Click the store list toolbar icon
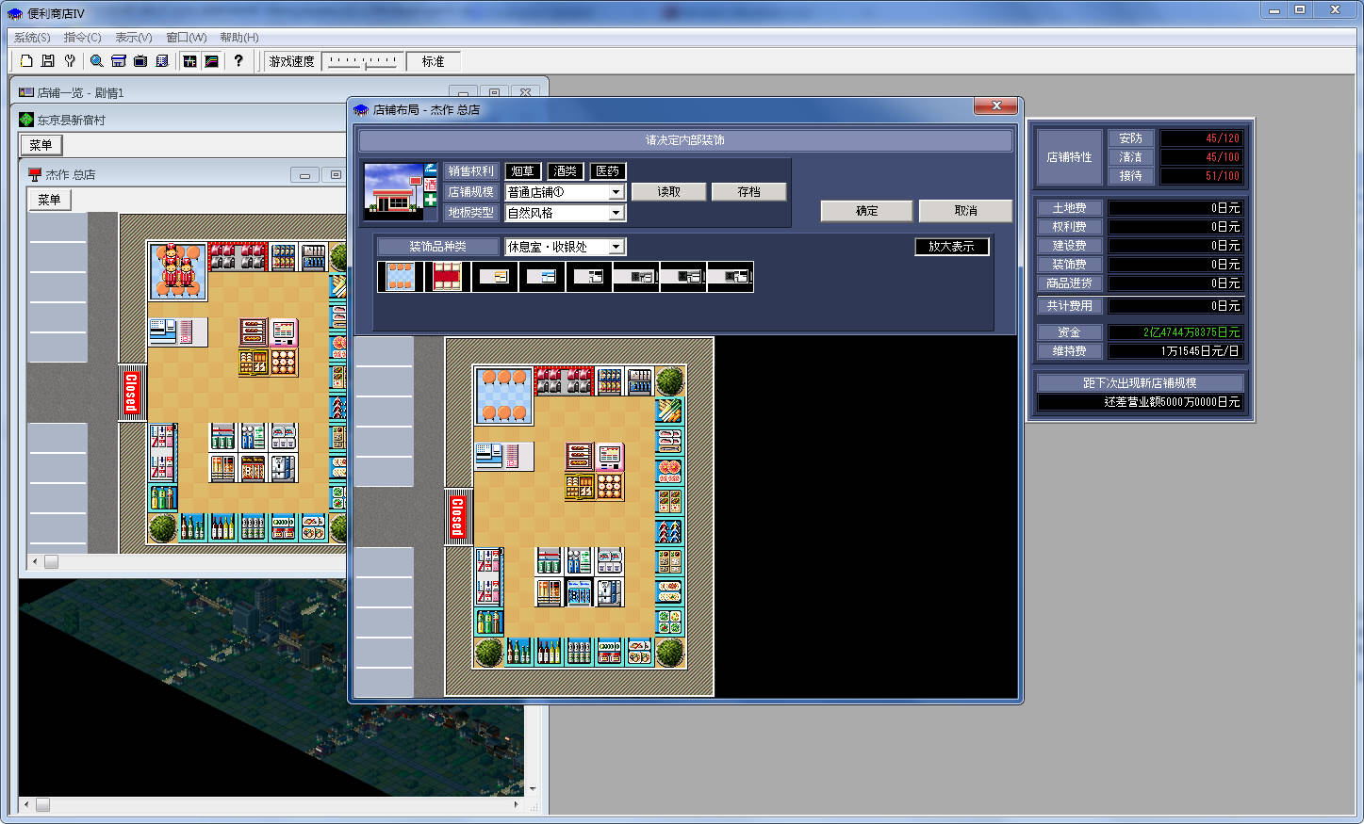 pos(119,61)
